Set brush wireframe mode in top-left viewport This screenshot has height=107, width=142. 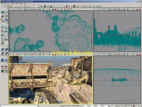pos(17,9)
